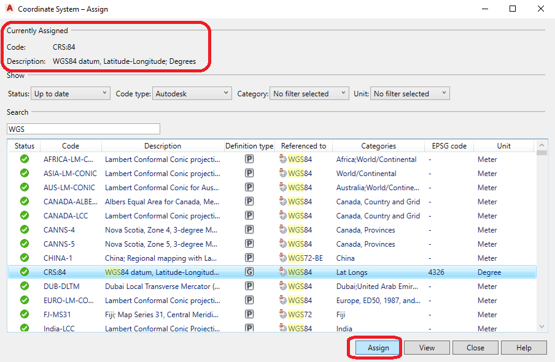Select the CANADA-ALBE code row
The width and height of the screenshot is (555, 362).
coord(70,202)
